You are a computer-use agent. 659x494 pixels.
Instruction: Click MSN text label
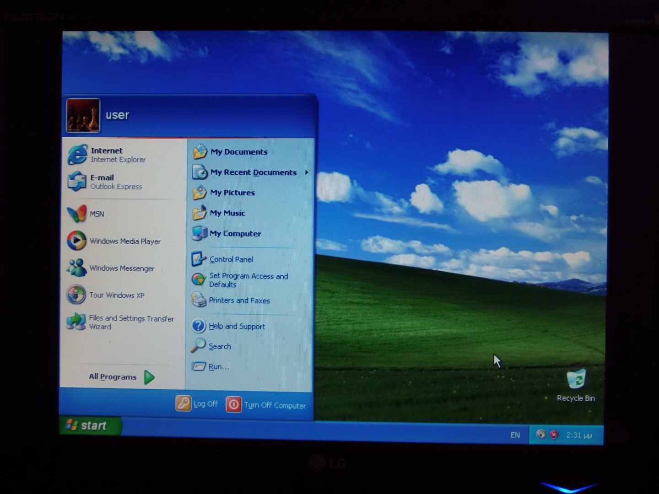[97, 214]
